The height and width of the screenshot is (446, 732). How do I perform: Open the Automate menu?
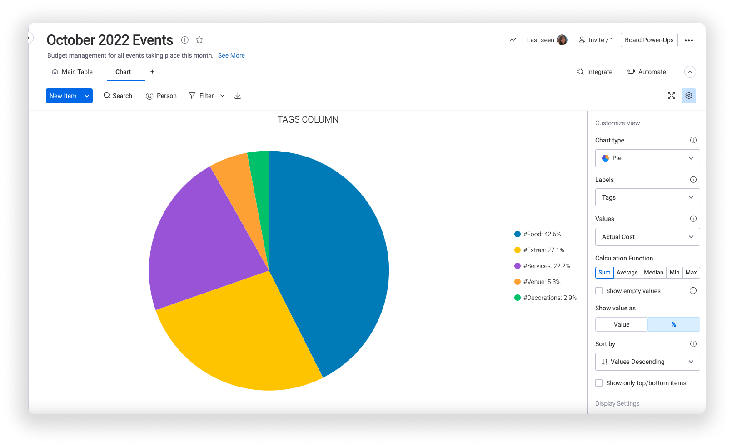click(647, 72)
